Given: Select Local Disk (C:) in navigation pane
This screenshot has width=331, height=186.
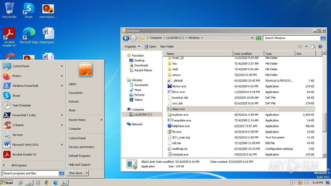Looking at the screenshot, I should 140,114.
